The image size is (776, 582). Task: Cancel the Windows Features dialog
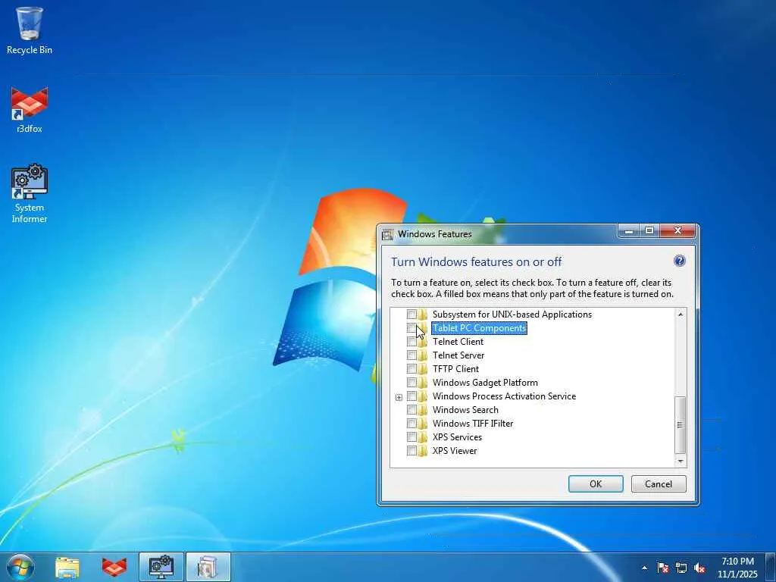[659, 484]
